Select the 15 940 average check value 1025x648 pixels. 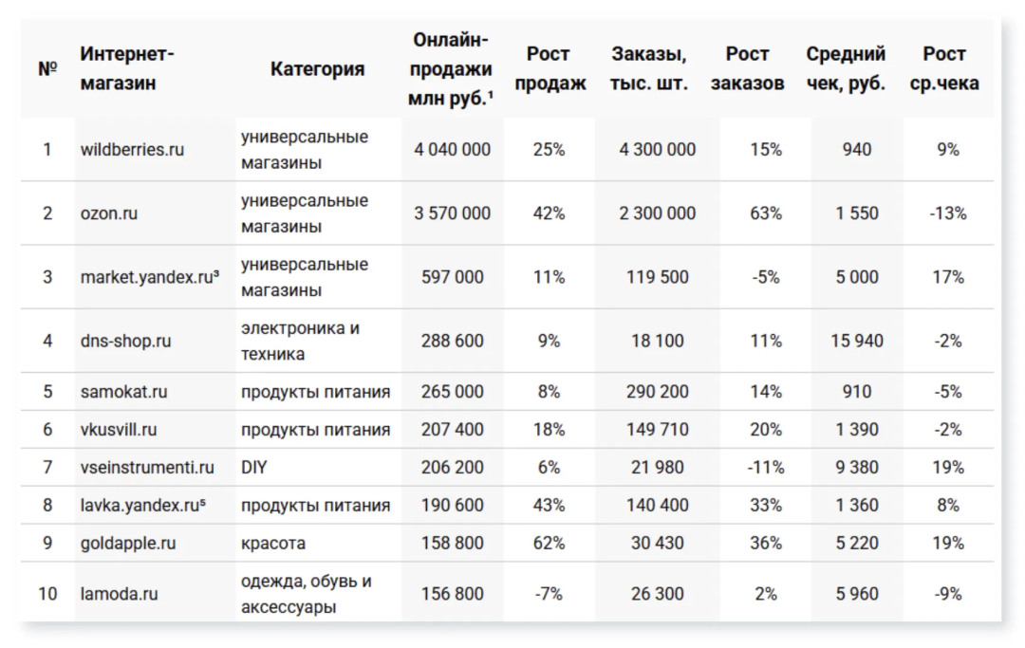(856, 341)
